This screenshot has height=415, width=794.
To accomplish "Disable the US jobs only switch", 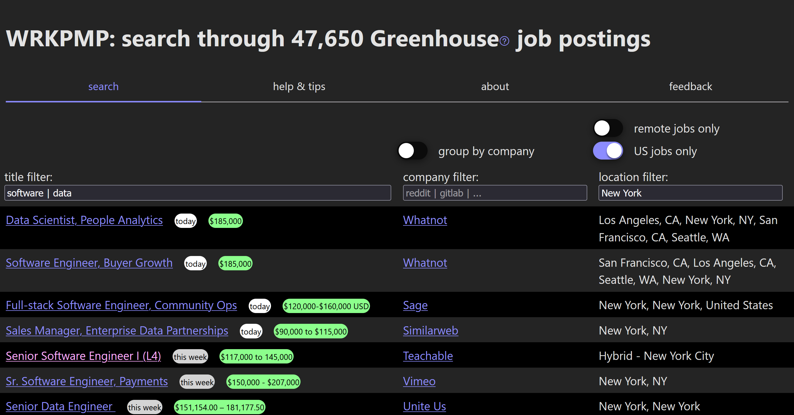I will pyautogui.click(x=608, y=151).
